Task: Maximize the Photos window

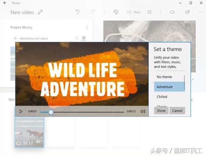Action: pyautogui.click(x=191, y=3)
